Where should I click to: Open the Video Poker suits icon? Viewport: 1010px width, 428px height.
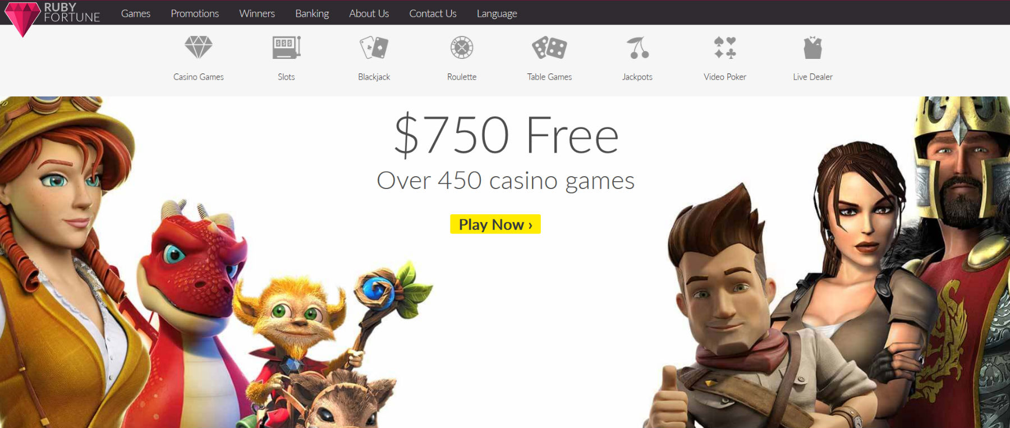[725, 47]
